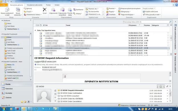Image resolution: width=178 pixels, height=111 pixels.
Task: Switch to the Folder ribbon tab
Action: (48, 5)
